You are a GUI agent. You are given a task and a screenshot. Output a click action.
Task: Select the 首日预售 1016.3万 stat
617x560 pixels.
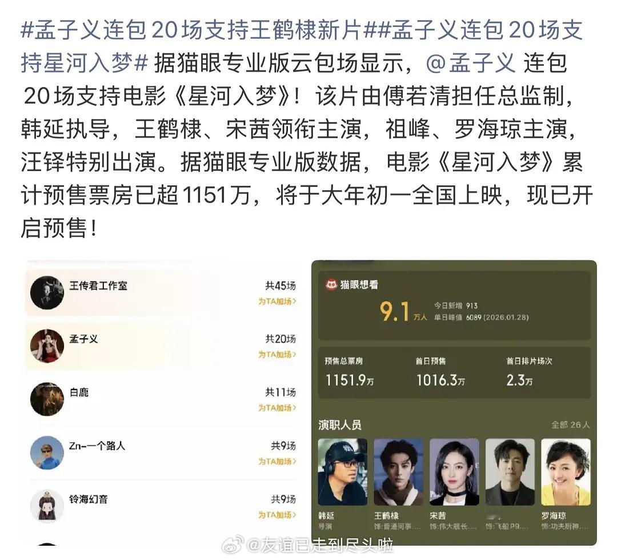[x=440, y=372]
